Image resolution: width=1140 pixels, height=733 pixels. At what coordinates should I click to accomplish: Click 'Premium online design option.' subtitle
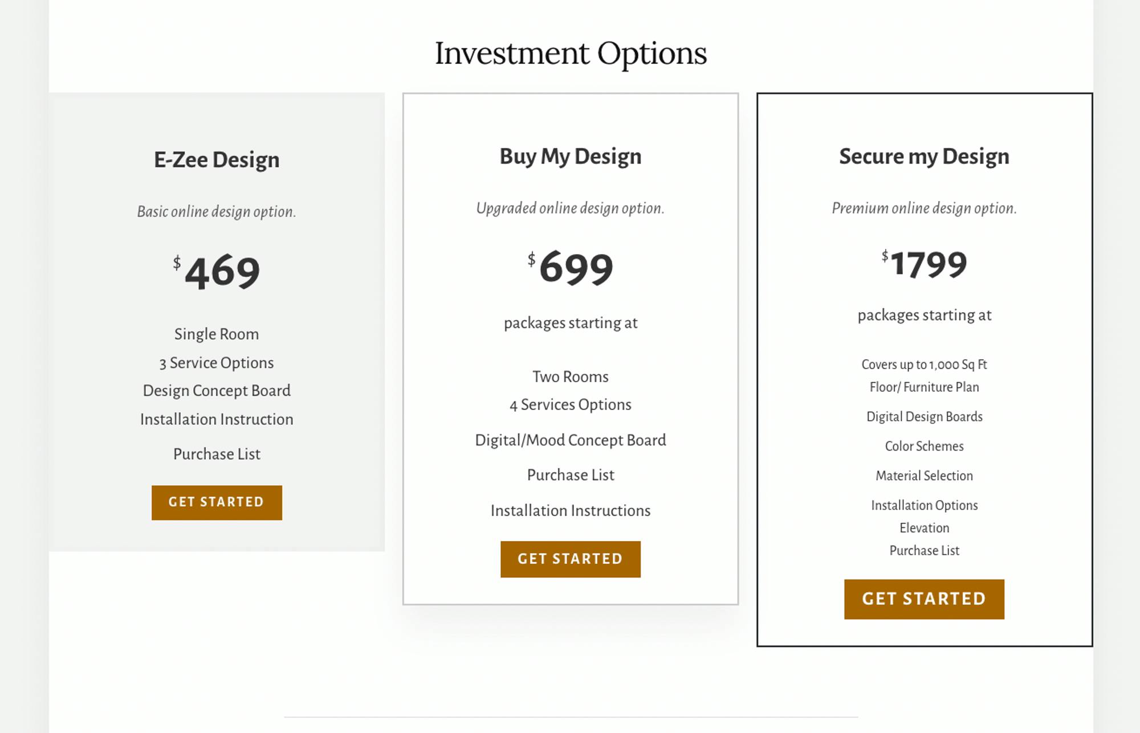[x=924, y=208]
